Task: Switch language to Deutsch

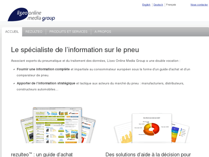Action: [158, 5]
